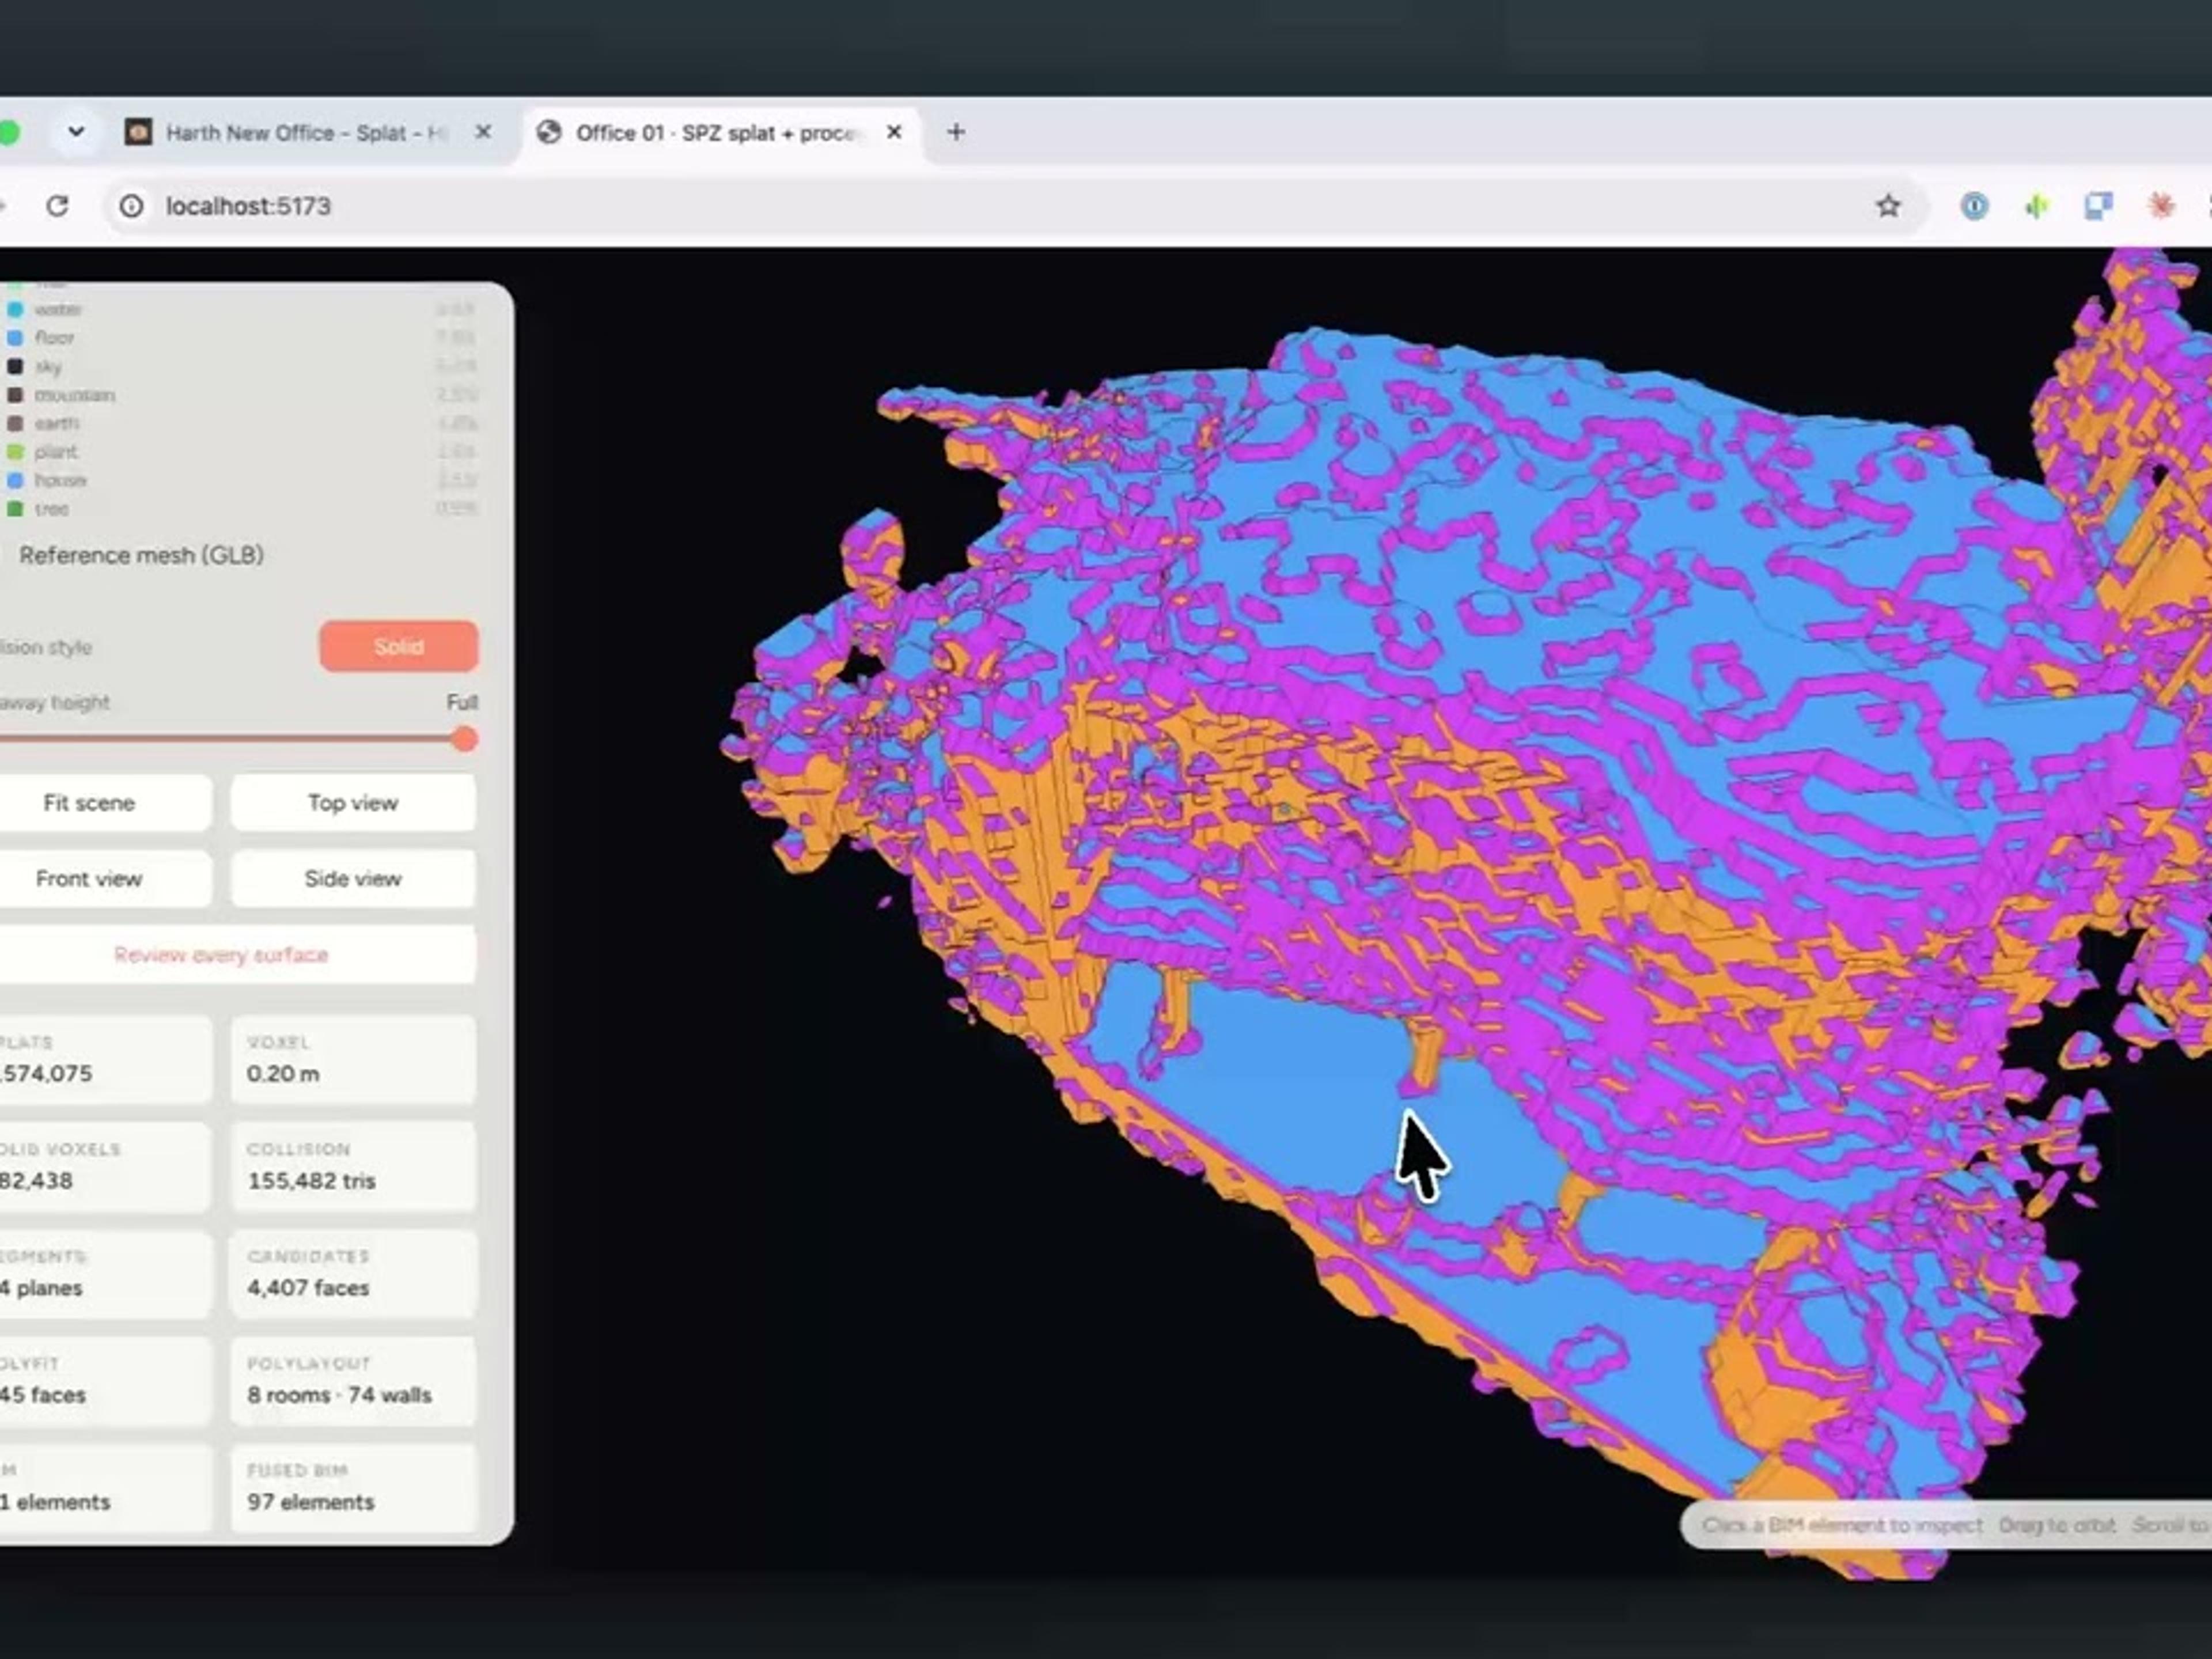Click the plant class color swatch
The width and height of the screenshot is (2212, 1659).
tap(15, 452)
